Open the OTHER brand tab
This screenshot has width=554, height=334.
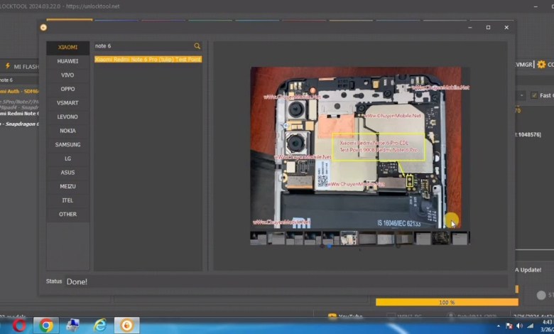(68, 214)
